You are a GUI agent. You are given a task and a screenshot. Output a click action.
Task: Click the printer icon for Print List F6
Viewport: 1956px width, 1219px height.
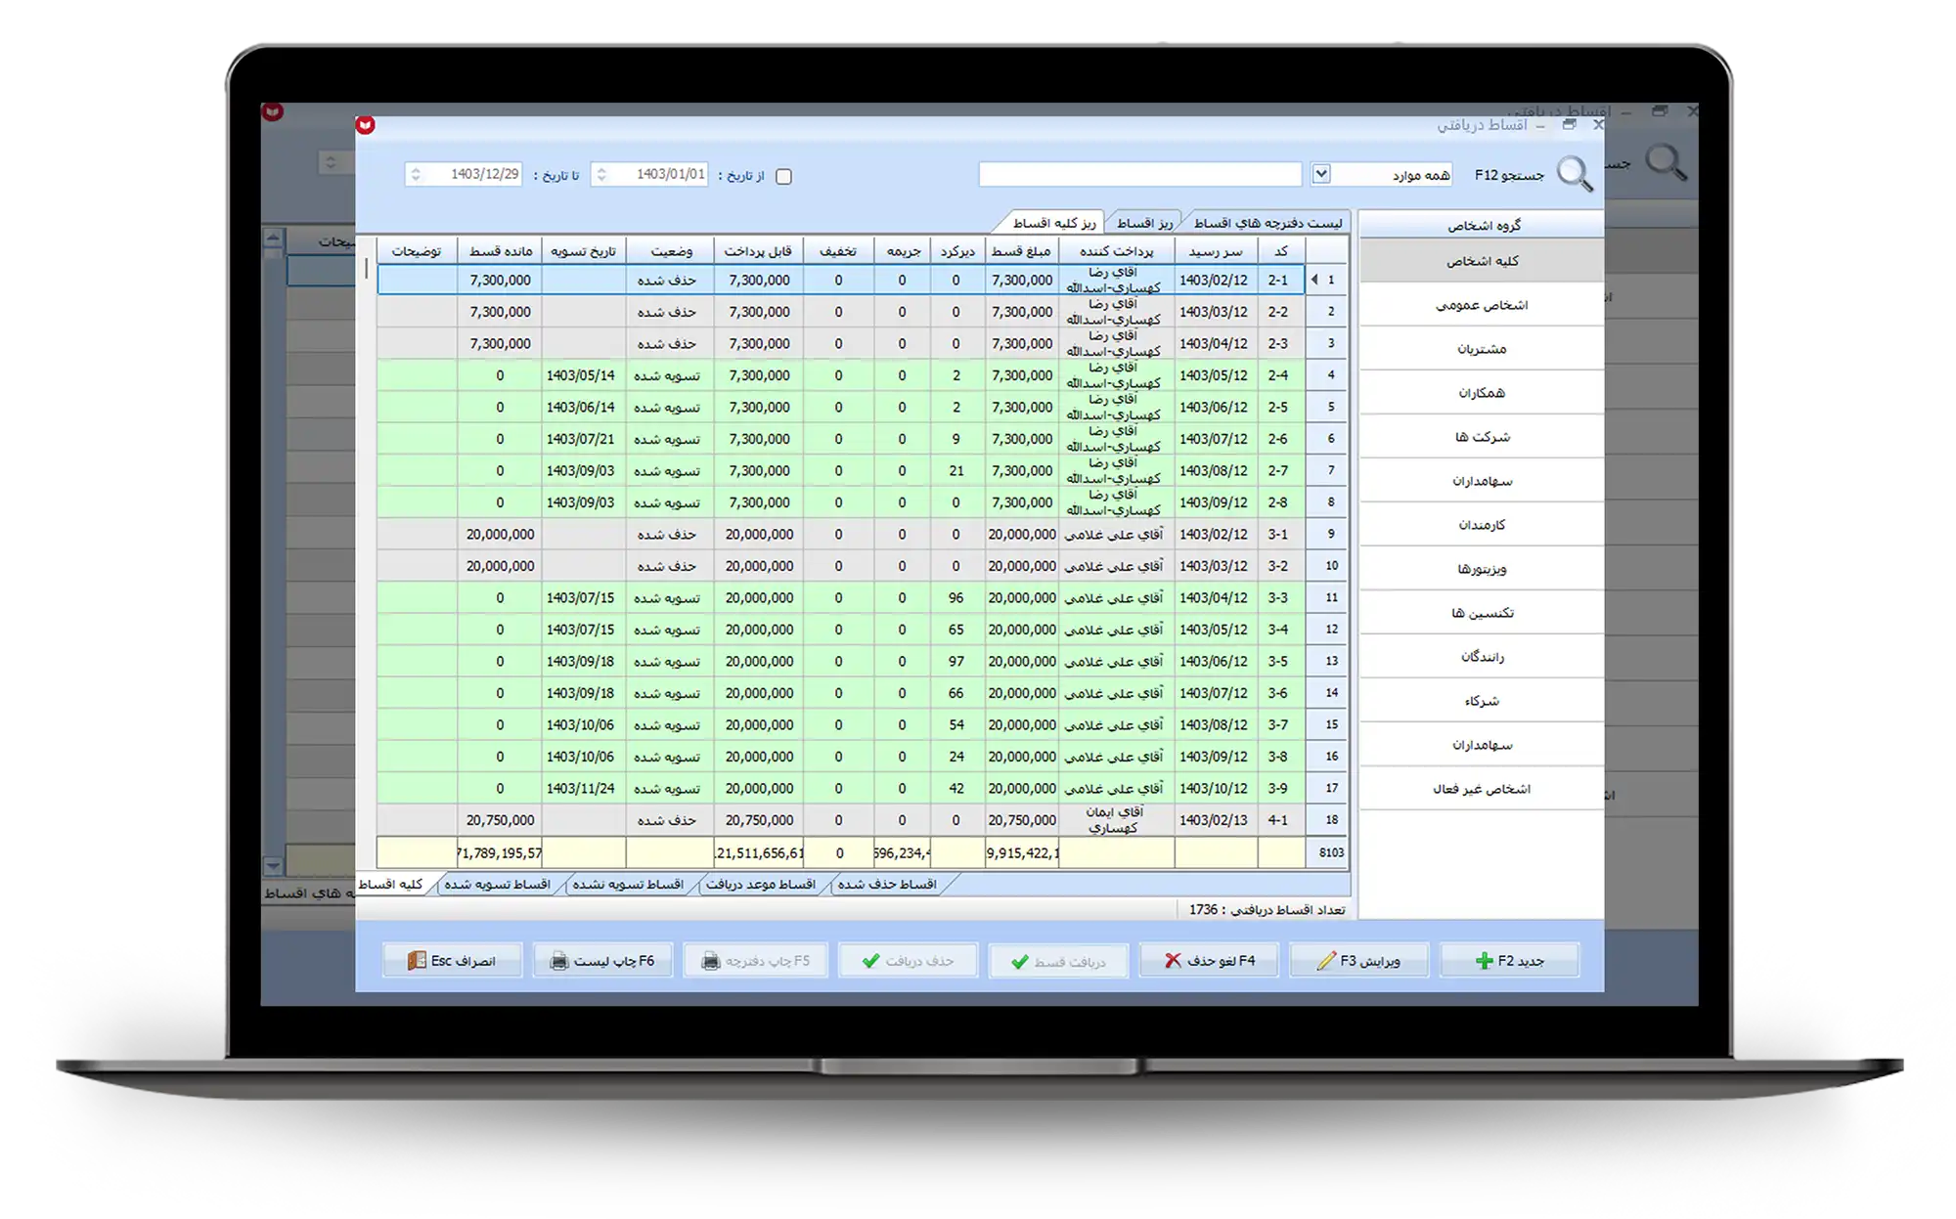click(559, 961)
